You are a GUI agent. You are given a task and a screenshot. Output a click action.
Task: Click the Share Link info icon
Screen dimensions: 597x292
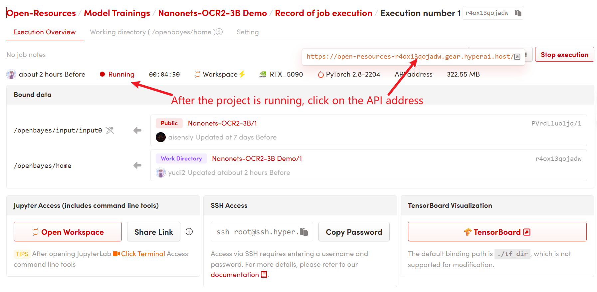(189, 232)
